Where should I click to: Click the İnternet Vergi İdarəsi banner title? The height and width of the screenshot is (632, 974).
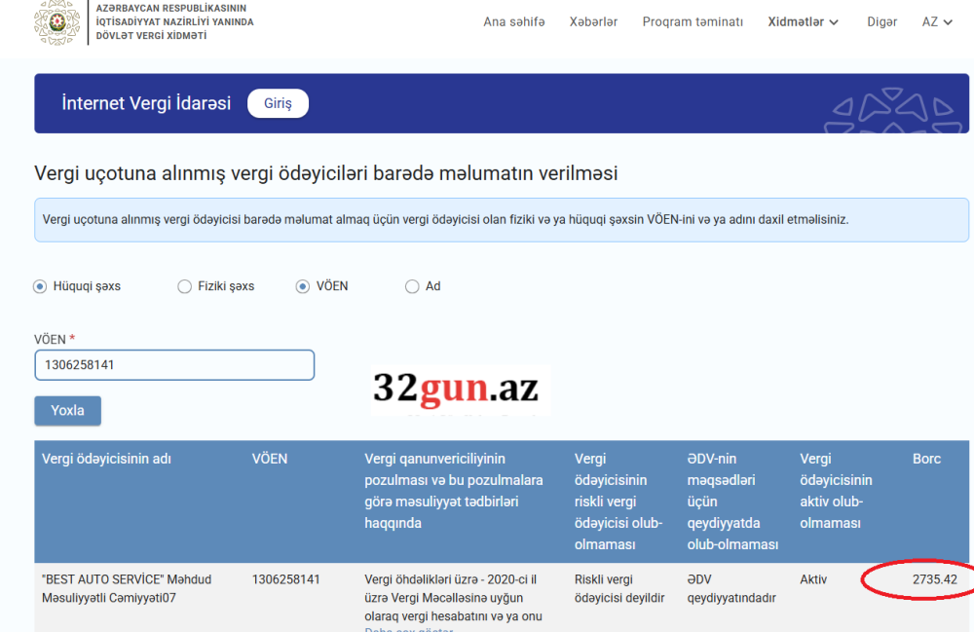pos(146,103)
